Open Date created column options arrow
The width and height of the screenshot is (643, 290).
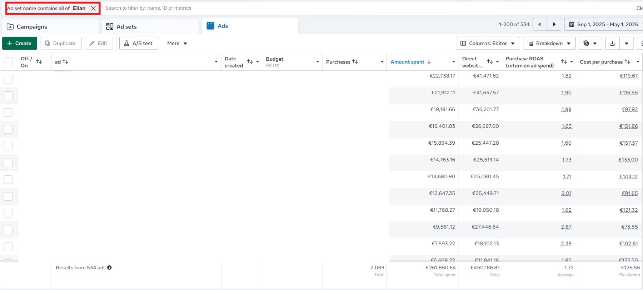pyautogui.click(x=258, y=62)
